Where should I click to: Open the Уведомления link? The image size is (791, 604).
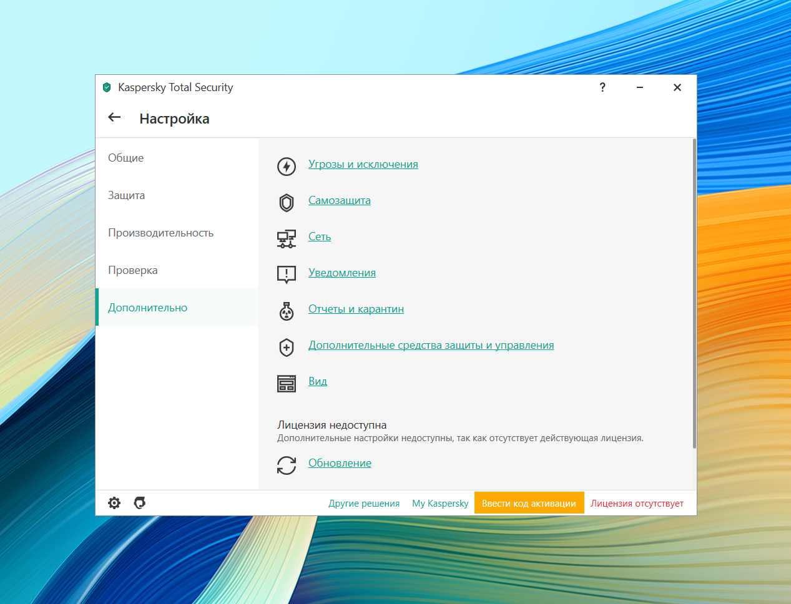[x=342, y=273]
